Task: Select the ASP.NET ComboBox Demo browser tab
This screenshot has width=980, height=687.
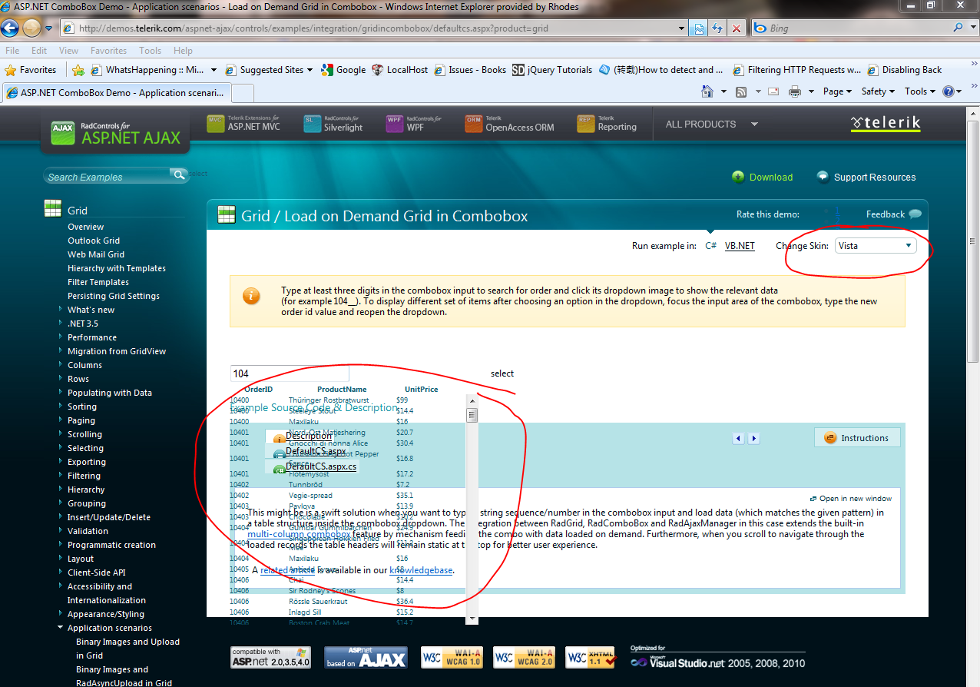Action: (115, 92)
